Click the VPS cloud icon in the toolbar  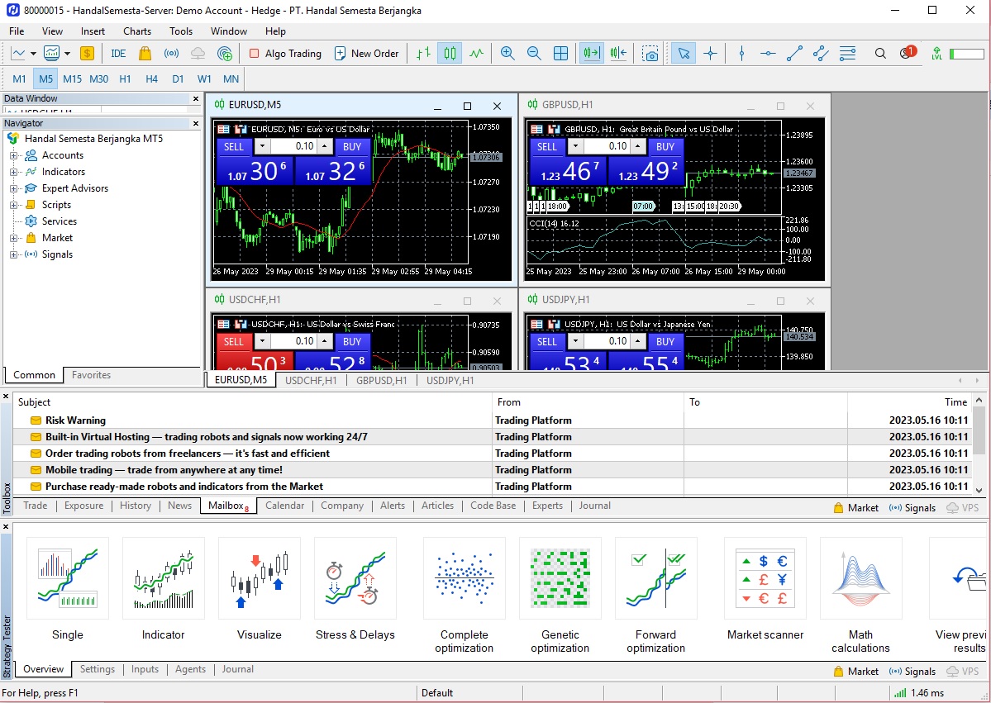click(198, 54)
